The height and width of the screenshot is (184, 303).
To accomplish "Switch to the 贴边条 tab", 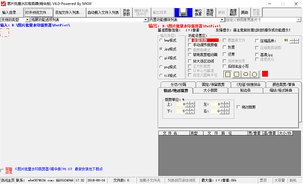I will 245,90.
